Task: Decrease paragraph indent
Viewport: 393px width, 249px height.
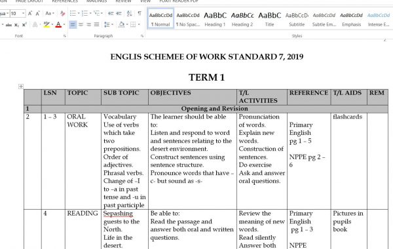Action: click(111, 13)
